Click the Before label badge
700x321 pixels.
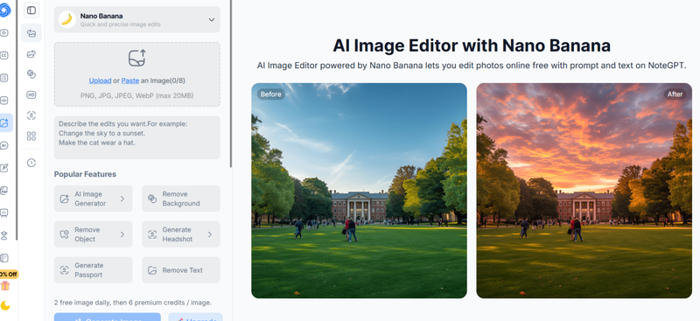(271, 94)
